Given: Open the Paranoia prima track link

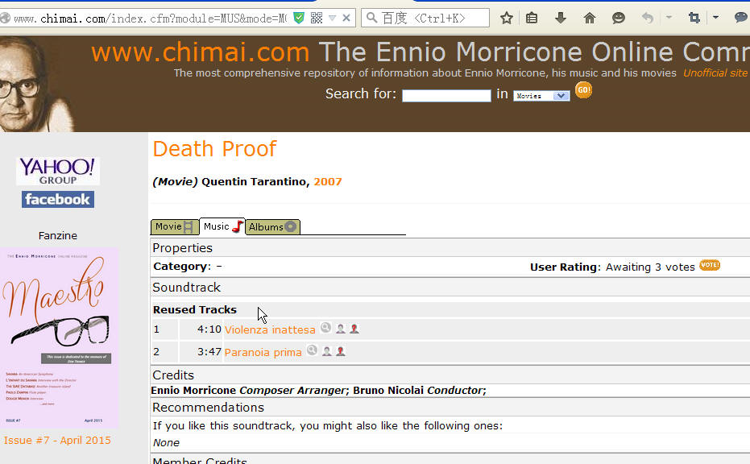Looking at the screenshot, I should click(x=263, y=353).
